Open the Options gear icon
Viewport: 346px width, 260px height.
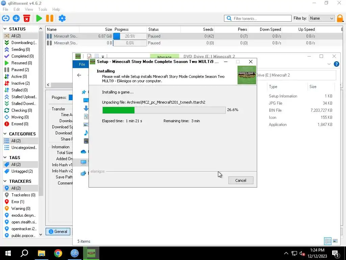(62, 18)
